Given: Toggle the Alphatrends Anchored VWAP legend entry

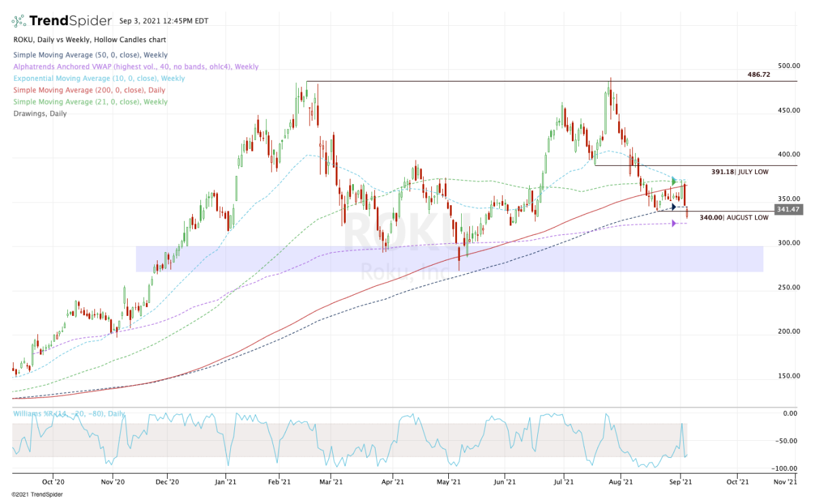Looking at the screenshot, I should [135, 67].
